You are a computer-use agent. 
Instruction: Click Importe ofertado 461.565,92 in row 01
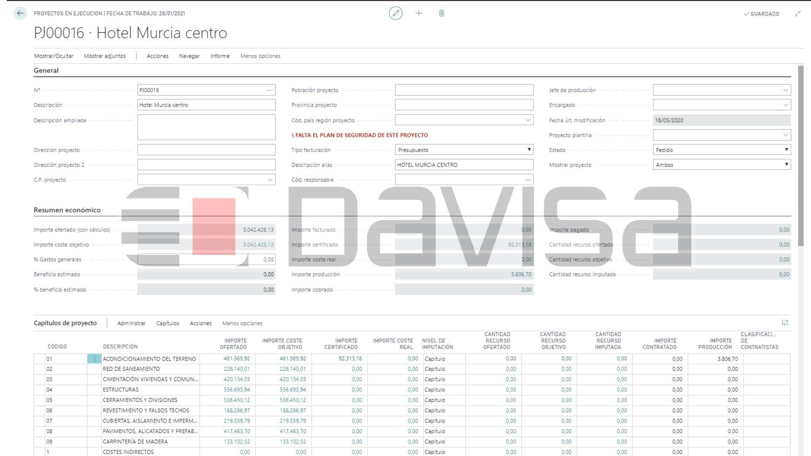click(237, 358)
